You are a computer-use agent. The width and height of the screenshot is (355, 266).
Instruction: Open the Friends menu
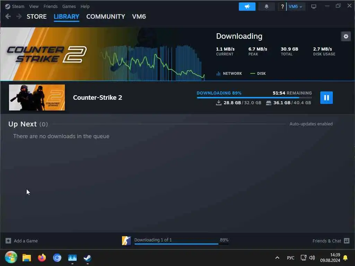click(50, 6)
